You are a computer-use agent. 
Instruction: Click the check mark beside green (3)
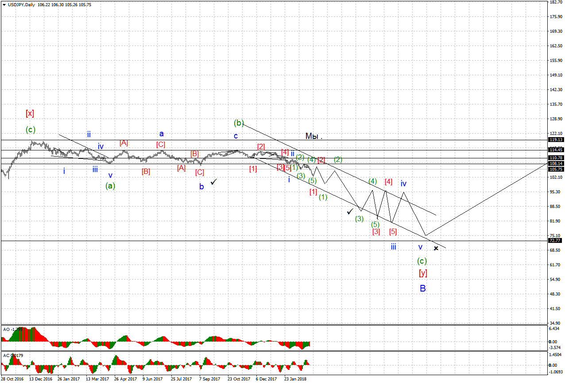(x=350, y=211)
